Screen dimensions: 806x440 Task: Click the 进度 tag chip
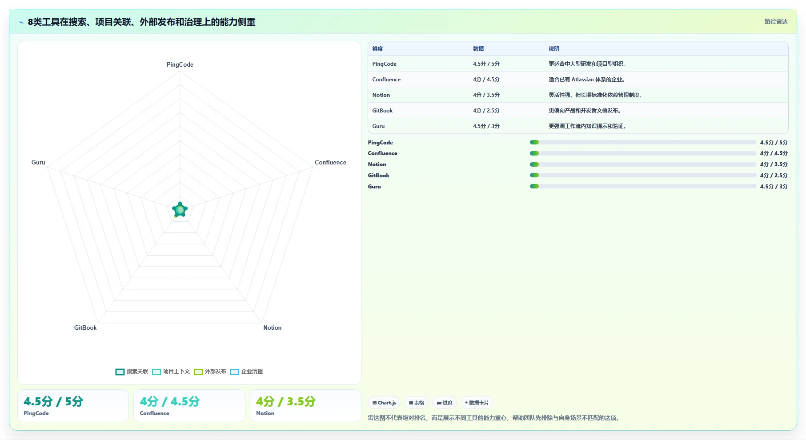[x=444, y=403]
